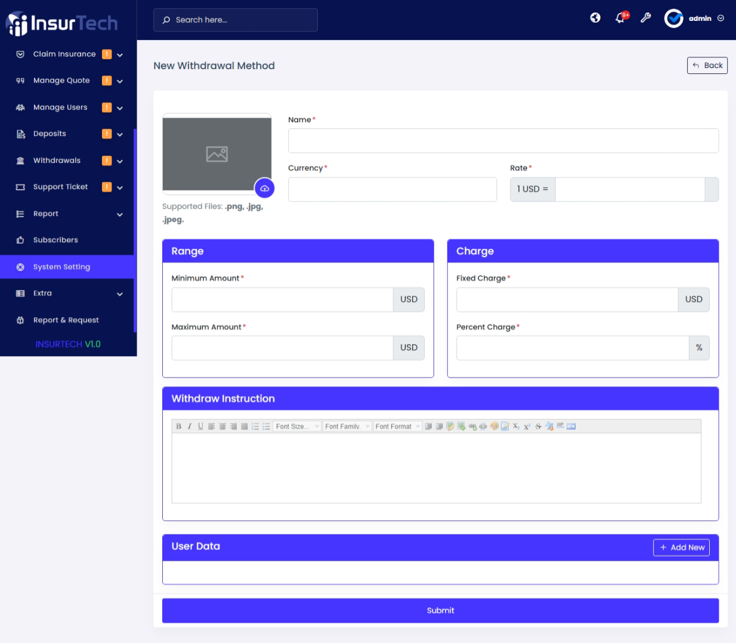Open text color picker in editor
The image size is (736, 643).
click(494, 426)
